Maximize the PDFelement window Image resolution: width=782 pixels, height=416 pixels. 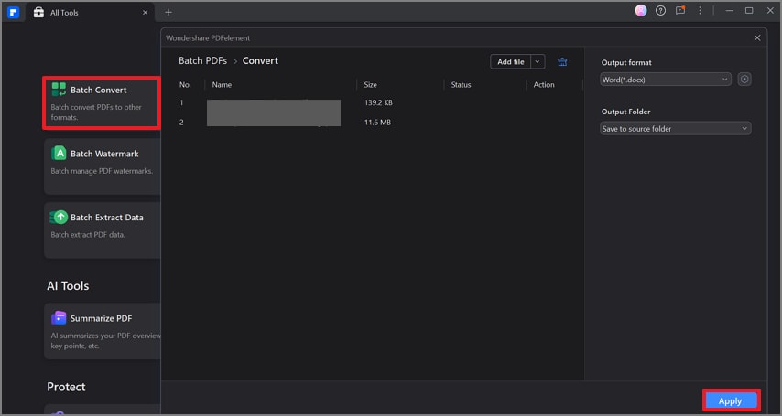coord(749,10)
